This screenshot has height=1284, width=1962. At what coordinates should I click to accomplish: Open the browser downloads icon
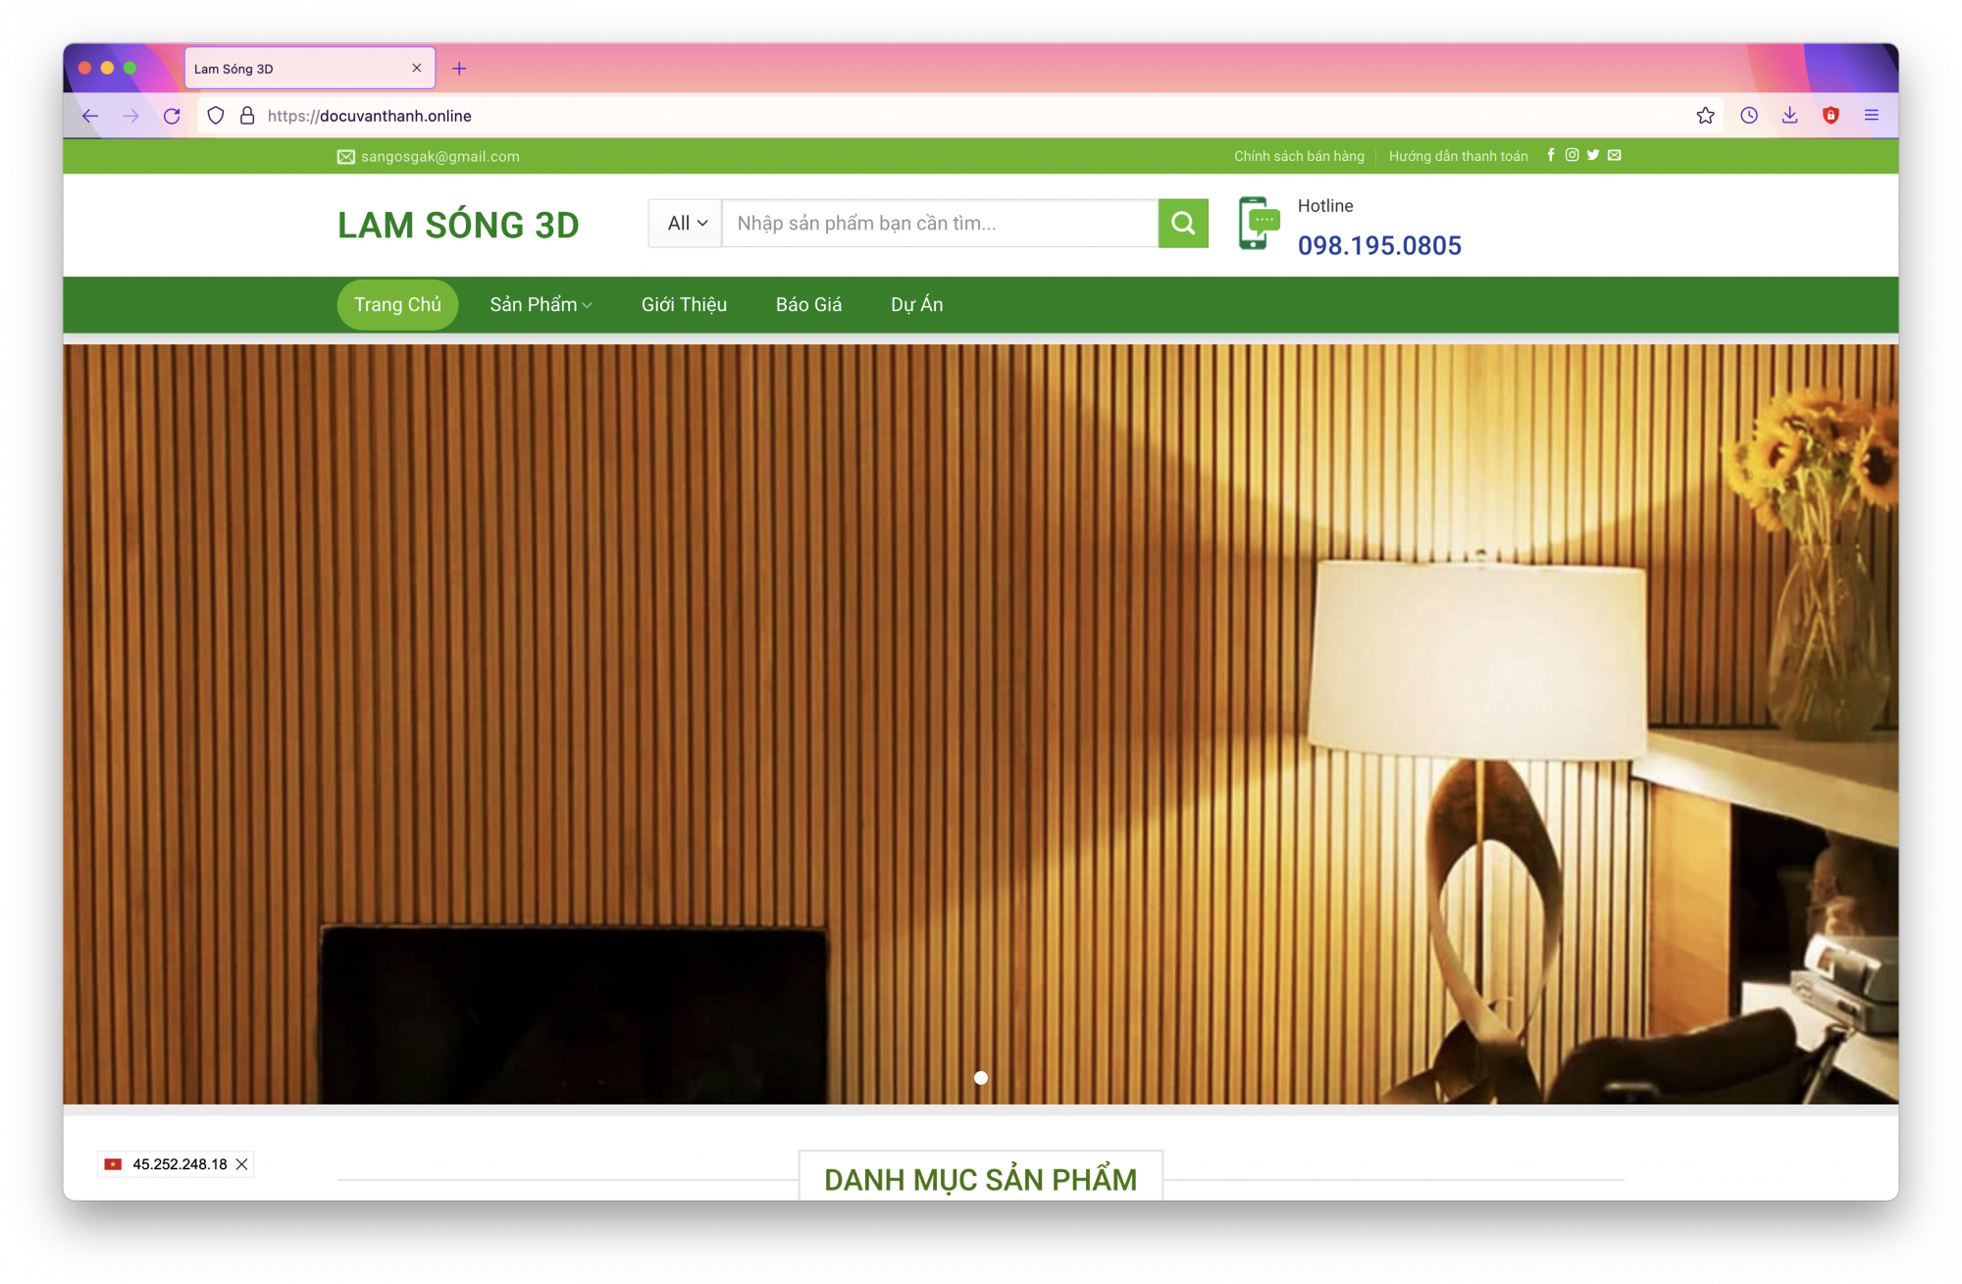pyautogui.click(x=1789, y=116)
